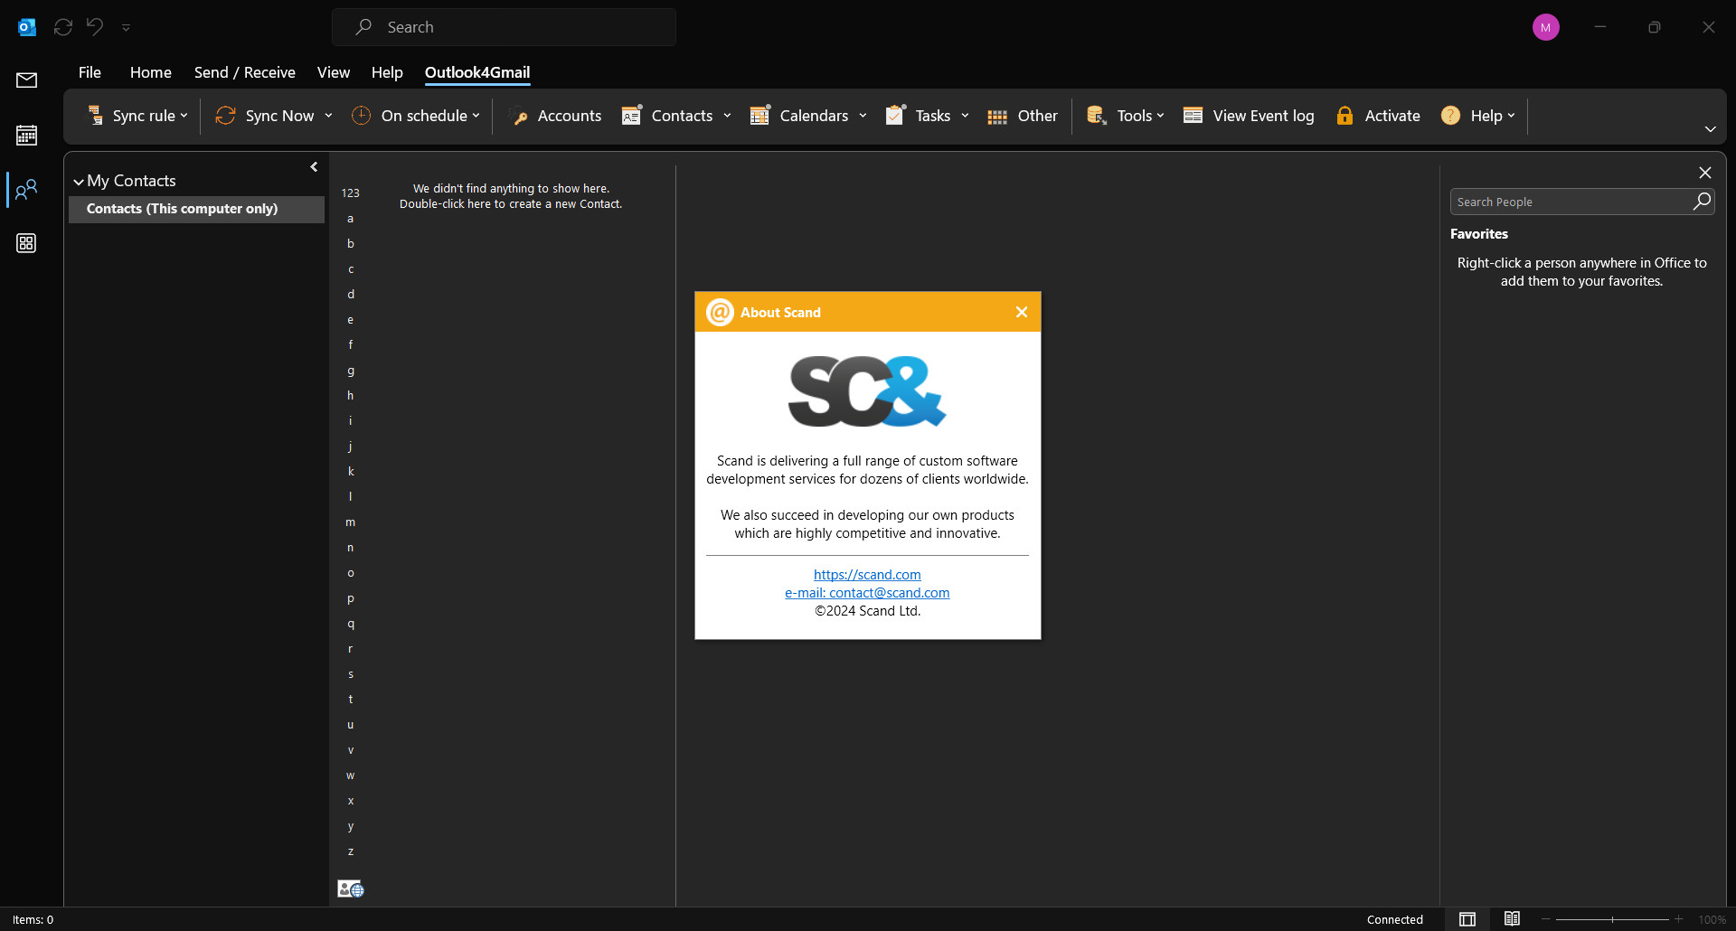Click the contact card globe icon below the index

(351, 889)
